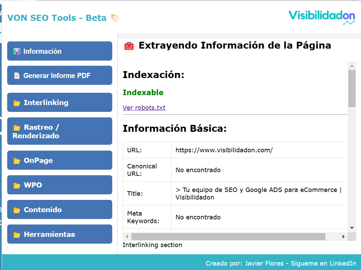361x270 pixels.
Task: Click the URL value https://www.visibilidadon.com/
Action: click(x=224, y=150)
